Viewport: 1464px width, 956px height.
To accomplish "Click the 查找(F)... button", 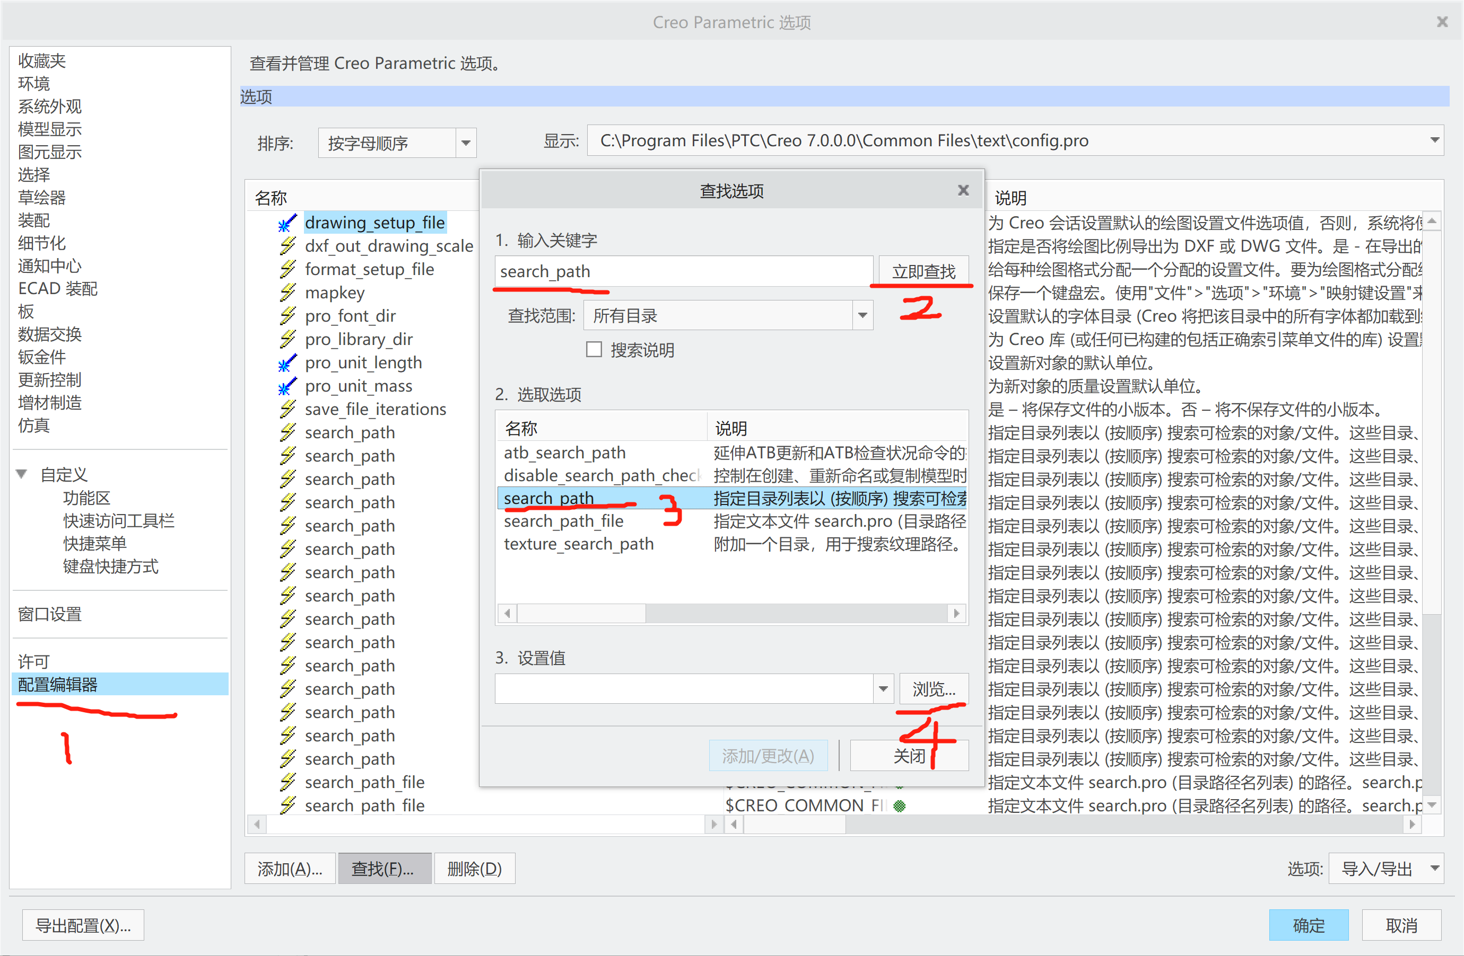I will click(385, 869).
